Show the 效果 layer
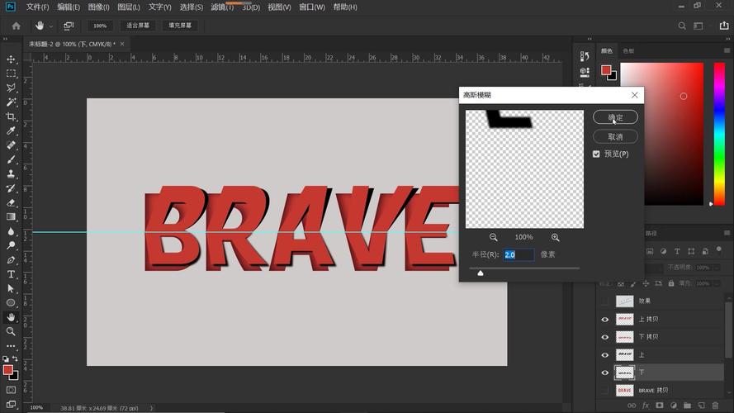 tap(604, 301)
